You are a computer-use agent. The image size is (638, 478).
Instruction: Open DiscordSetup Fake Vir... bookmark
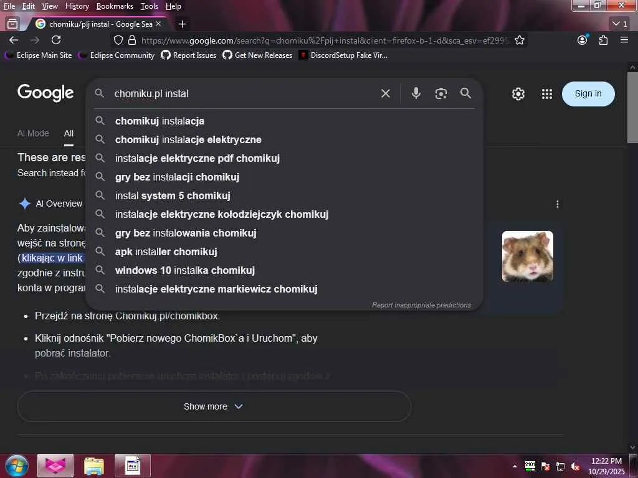pyautogui.click(x=343, y=55)
